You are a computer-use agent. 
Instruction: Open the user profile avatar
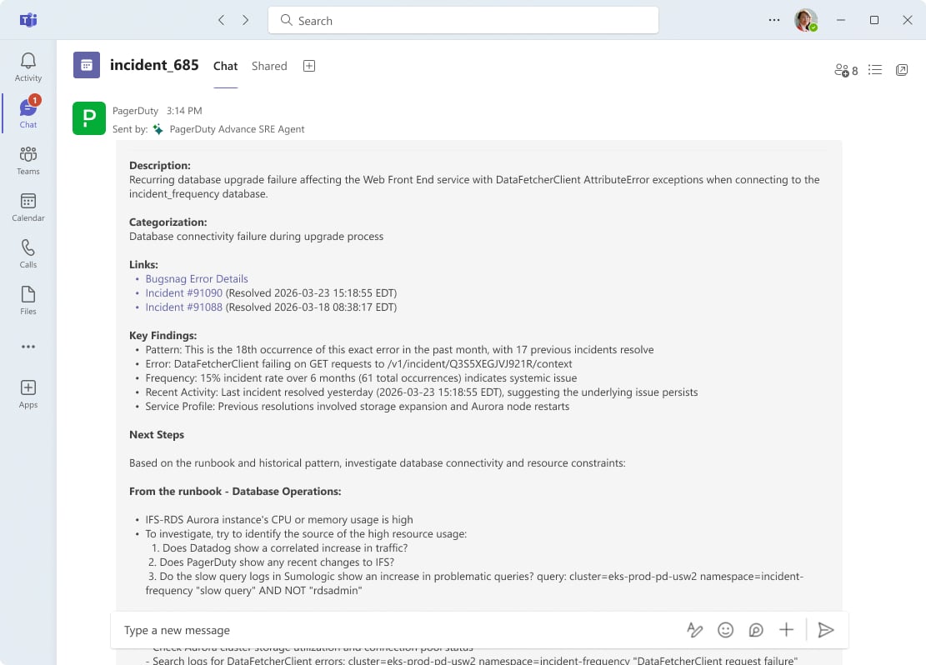[805, 20]
